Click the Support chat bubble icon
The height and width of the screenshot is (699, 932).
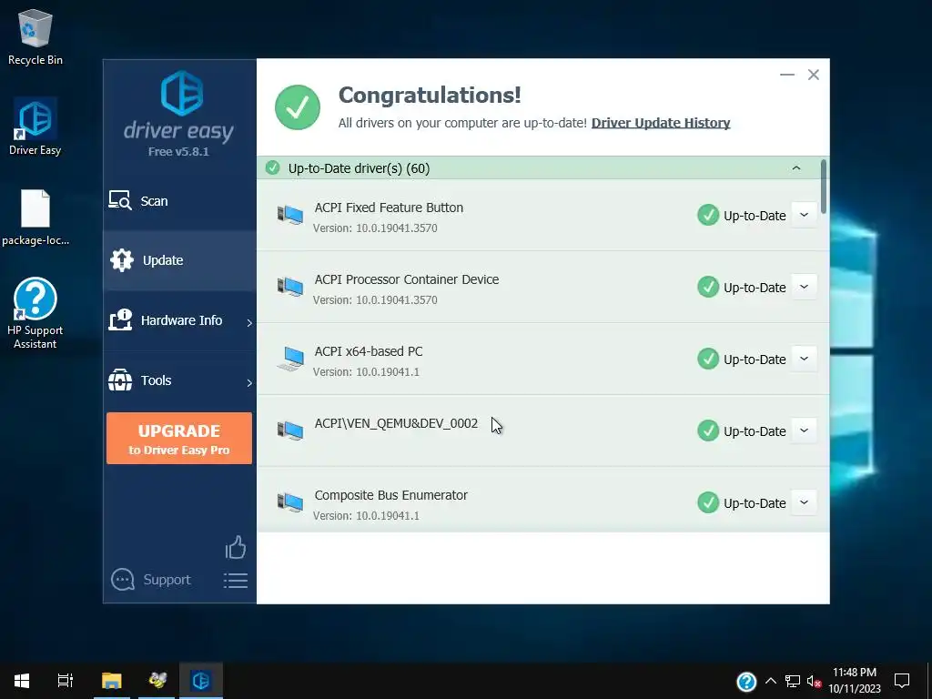[x=123, y=580]
